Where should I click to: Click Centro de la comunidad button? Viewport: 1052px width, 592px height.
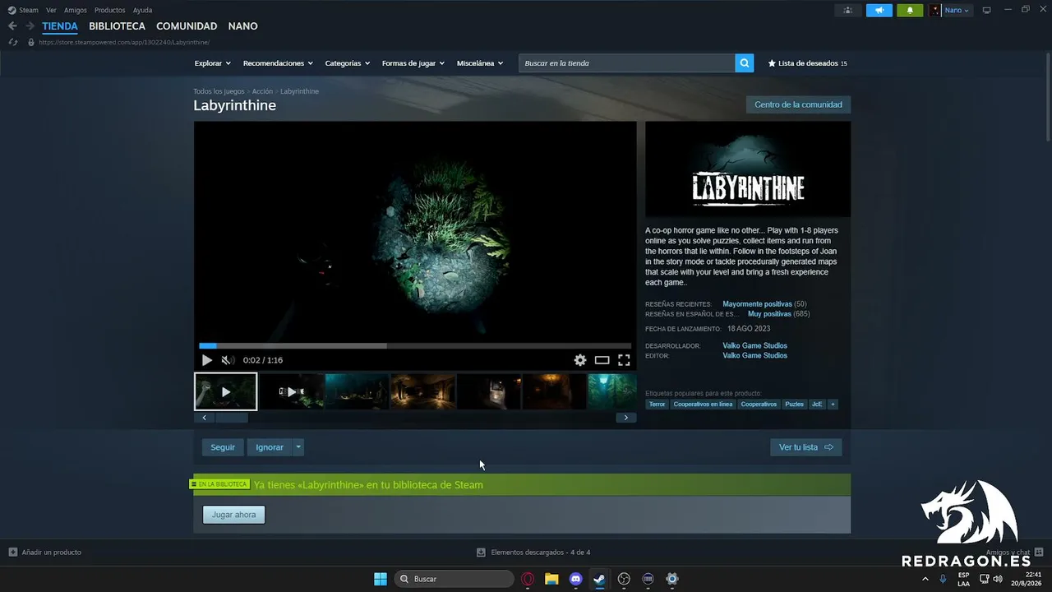(798, 104)
